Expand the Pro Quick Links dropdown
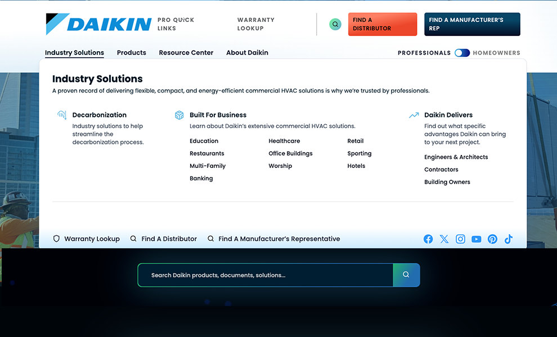This screenshot has width=557, height=337. pos(176,24)
